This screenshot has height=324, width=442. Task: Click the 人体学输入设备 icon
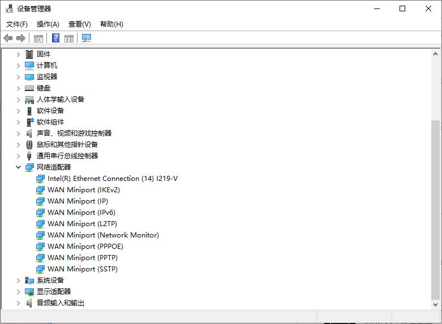click(x=29, y=100)
